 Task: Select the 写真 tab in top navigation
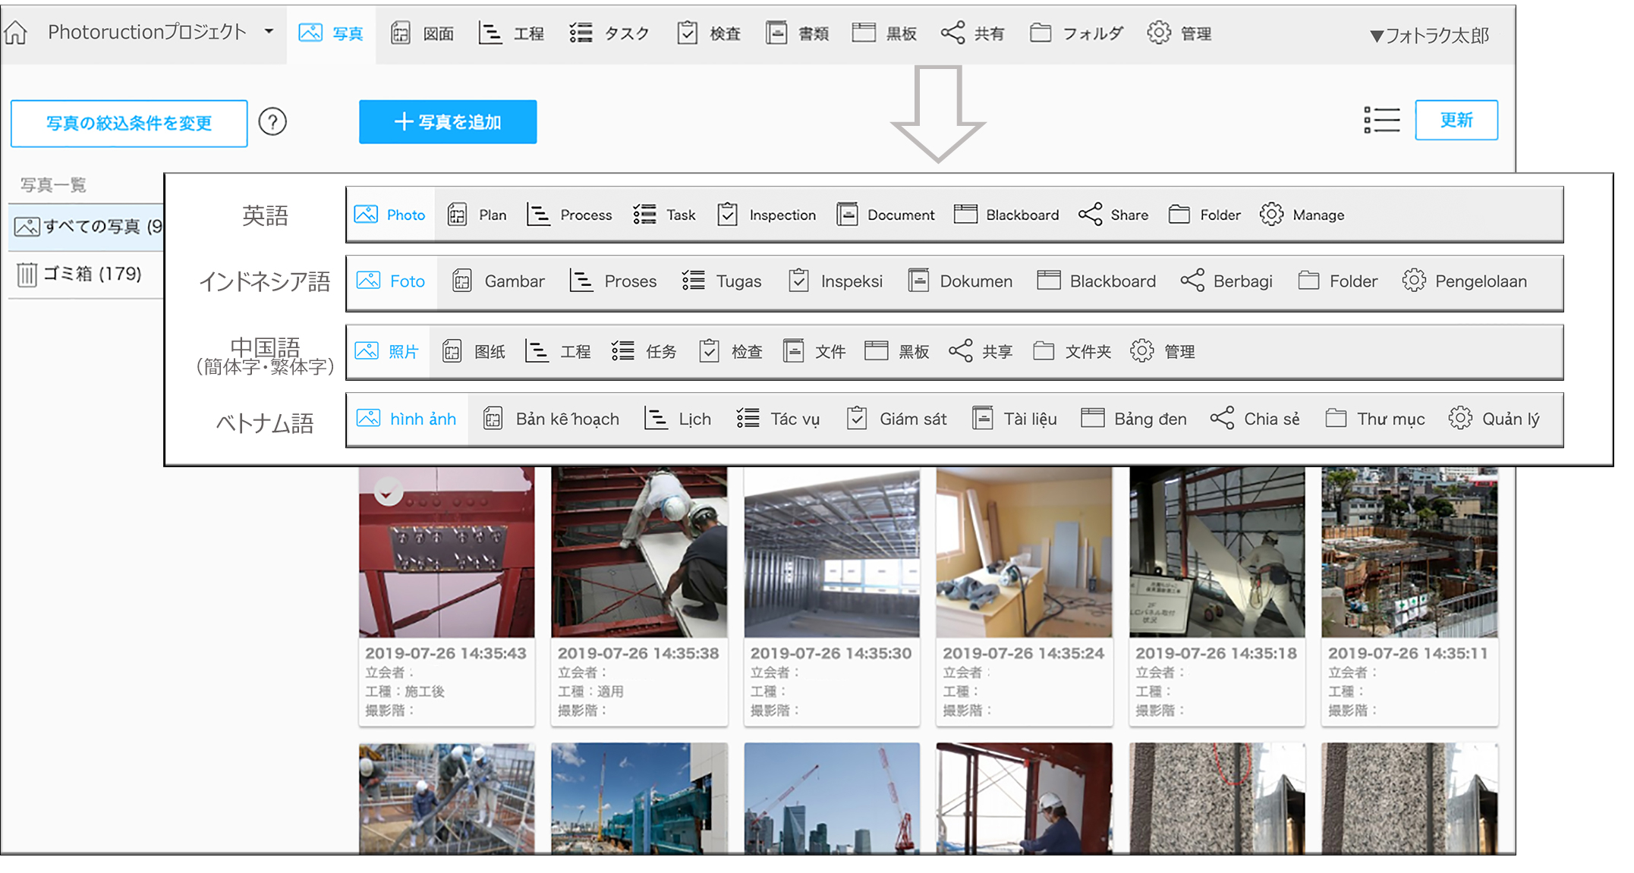[x=331, y=33]
